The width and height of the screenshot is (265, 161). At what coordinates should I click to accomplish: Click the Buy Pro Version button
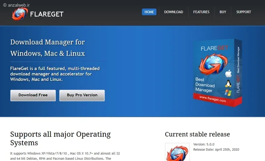82,96
